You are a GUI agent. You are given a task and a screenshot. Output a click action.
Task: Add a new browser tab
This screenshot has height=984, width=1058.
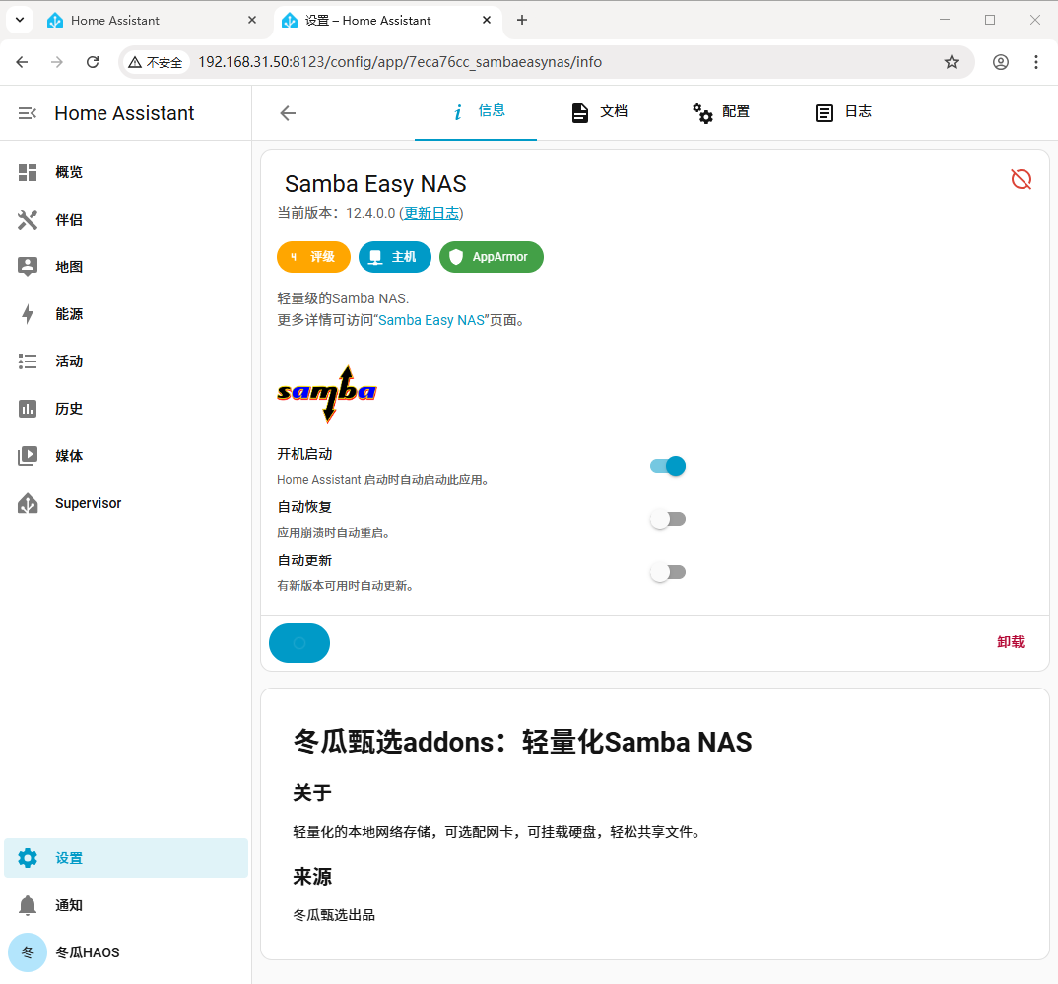[x=521, y=21]
